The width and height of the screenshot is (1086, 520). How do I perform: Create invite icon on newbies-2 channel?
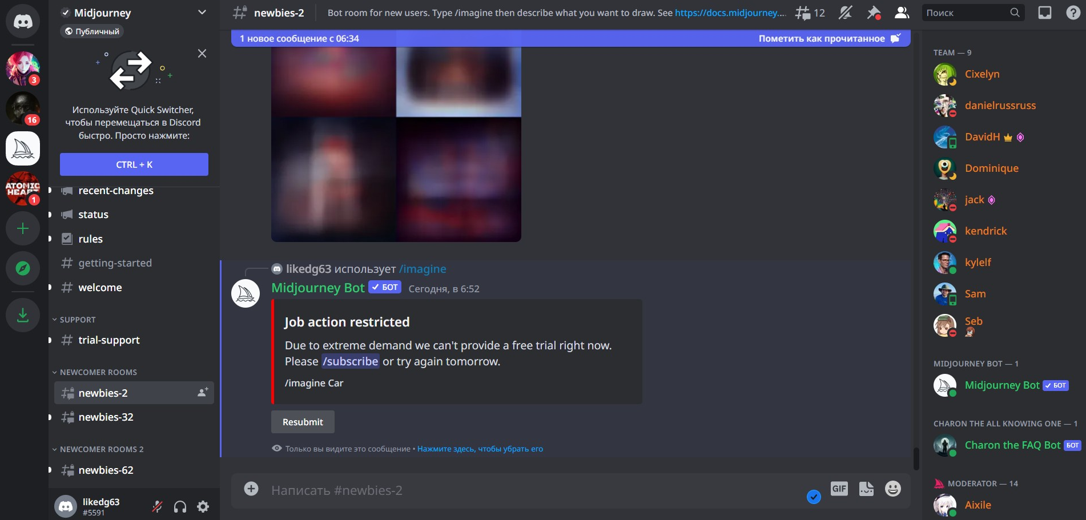(202, 393)
